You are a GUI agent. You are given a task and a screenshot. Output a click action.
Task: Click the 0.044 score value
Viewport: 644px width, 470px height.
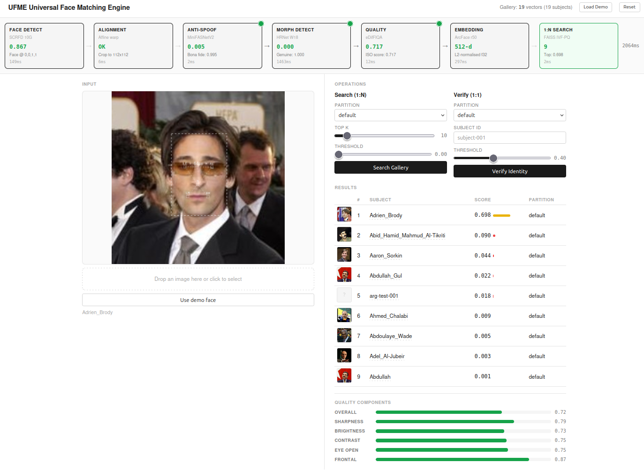(482, 256)
